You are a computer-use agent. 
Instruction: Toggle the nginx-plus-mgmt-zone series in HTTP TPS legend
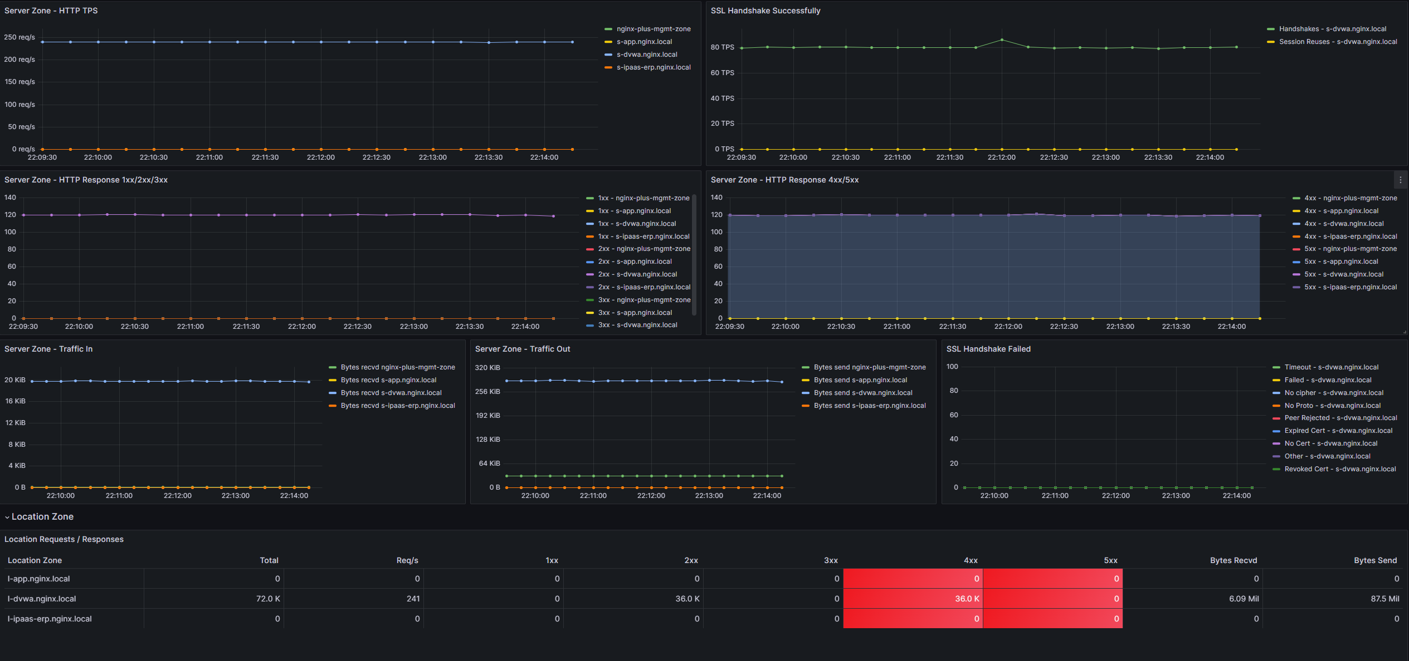653,29
